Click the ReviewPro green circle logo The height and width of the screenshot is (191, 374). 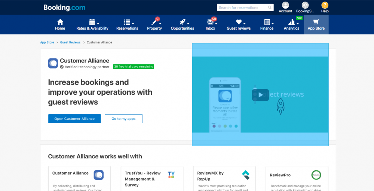(316, 175)
